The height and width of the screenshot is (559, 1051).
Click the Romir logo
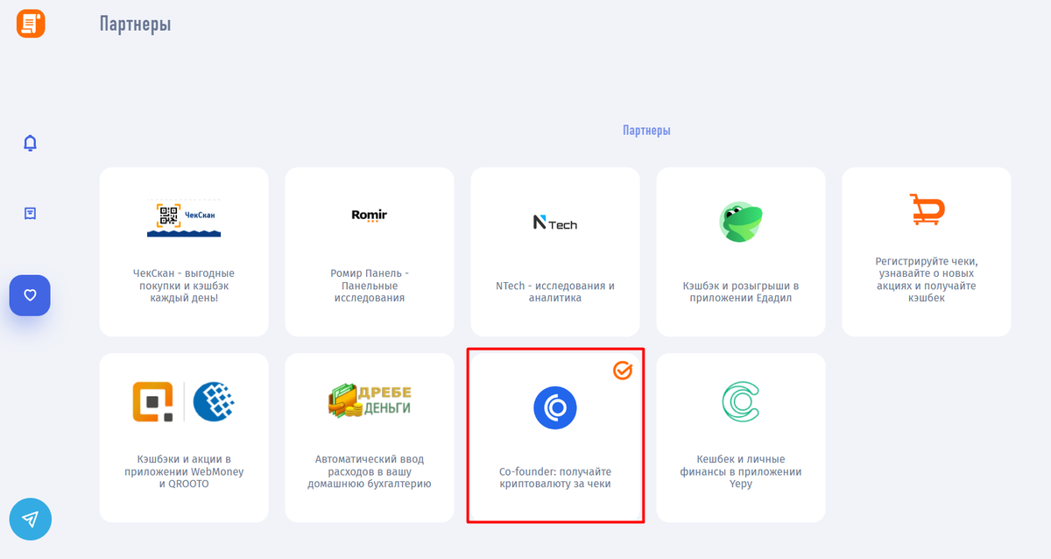coord(369,216)
